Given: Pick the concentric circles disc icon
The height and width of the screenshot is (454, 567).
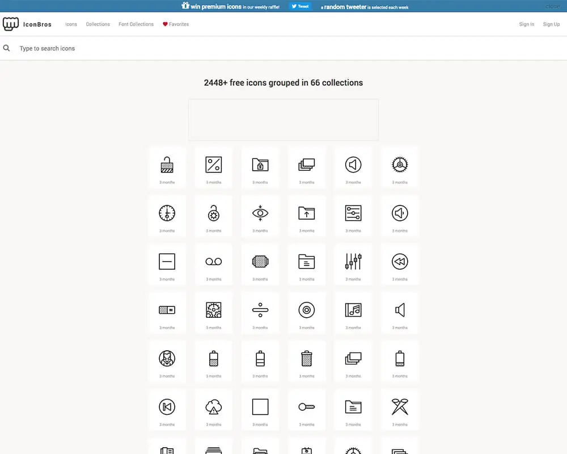Looking at the screenshot, I should tap(307, 310).
